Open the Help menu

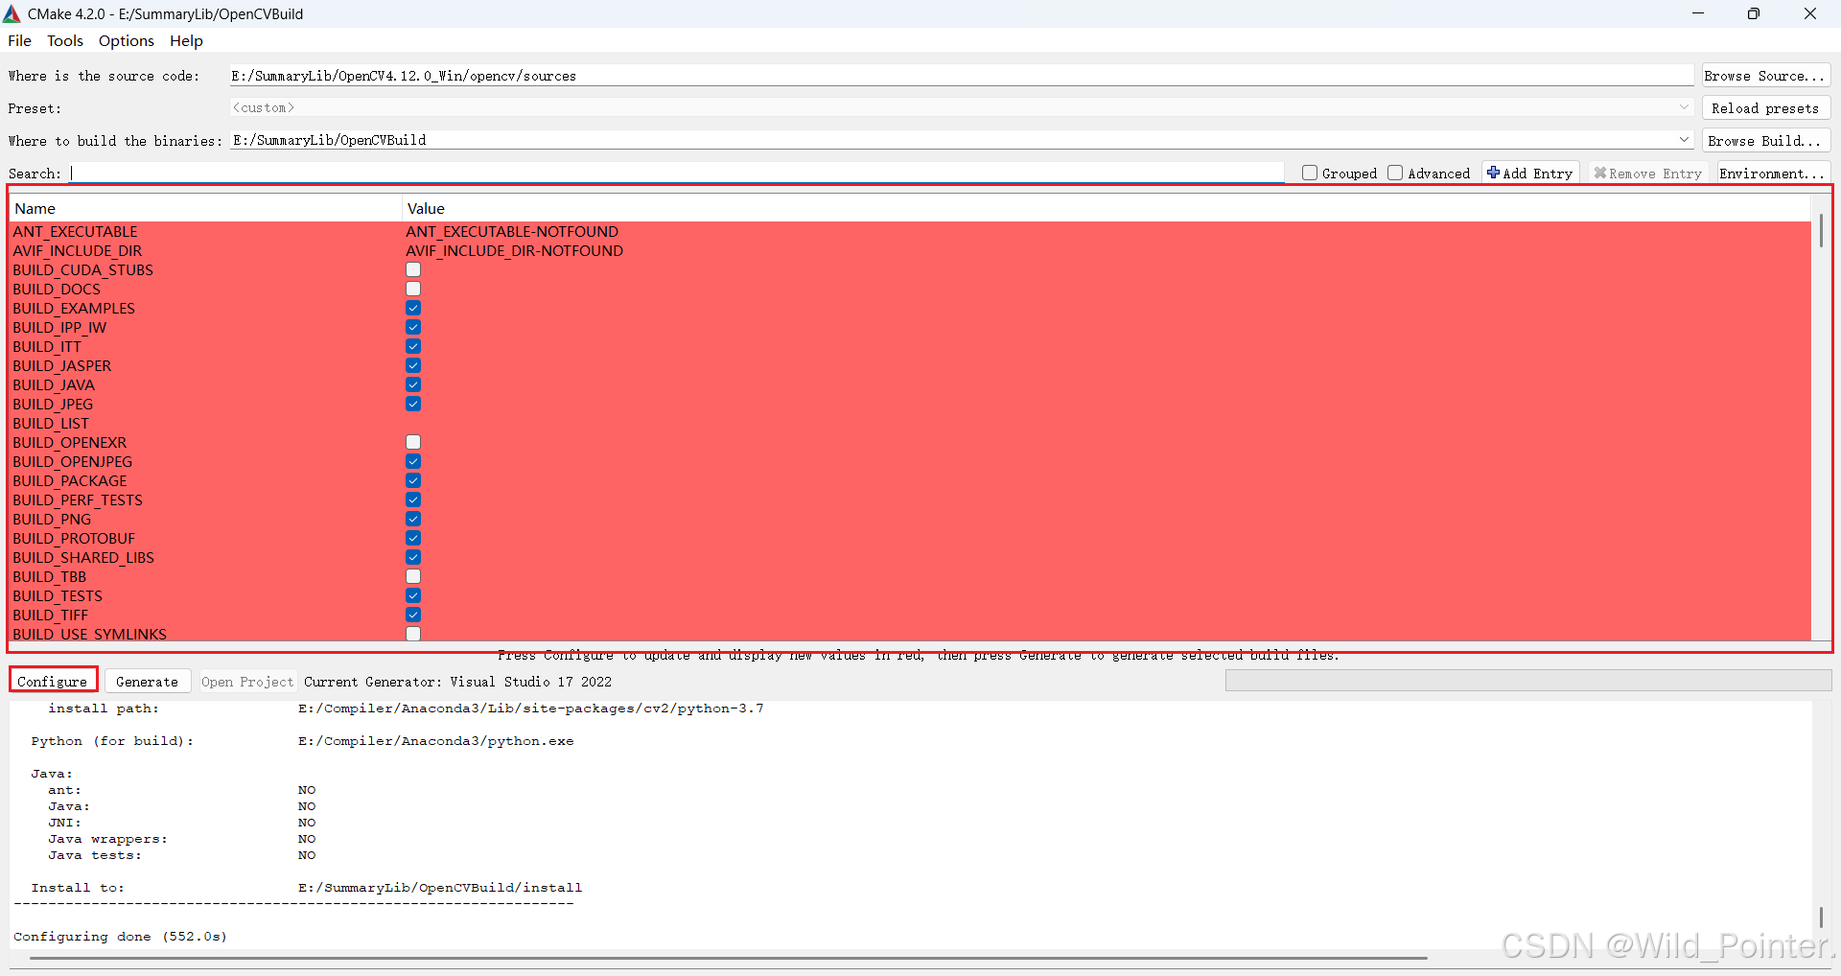pyautogui.click(x=186, y=41)
